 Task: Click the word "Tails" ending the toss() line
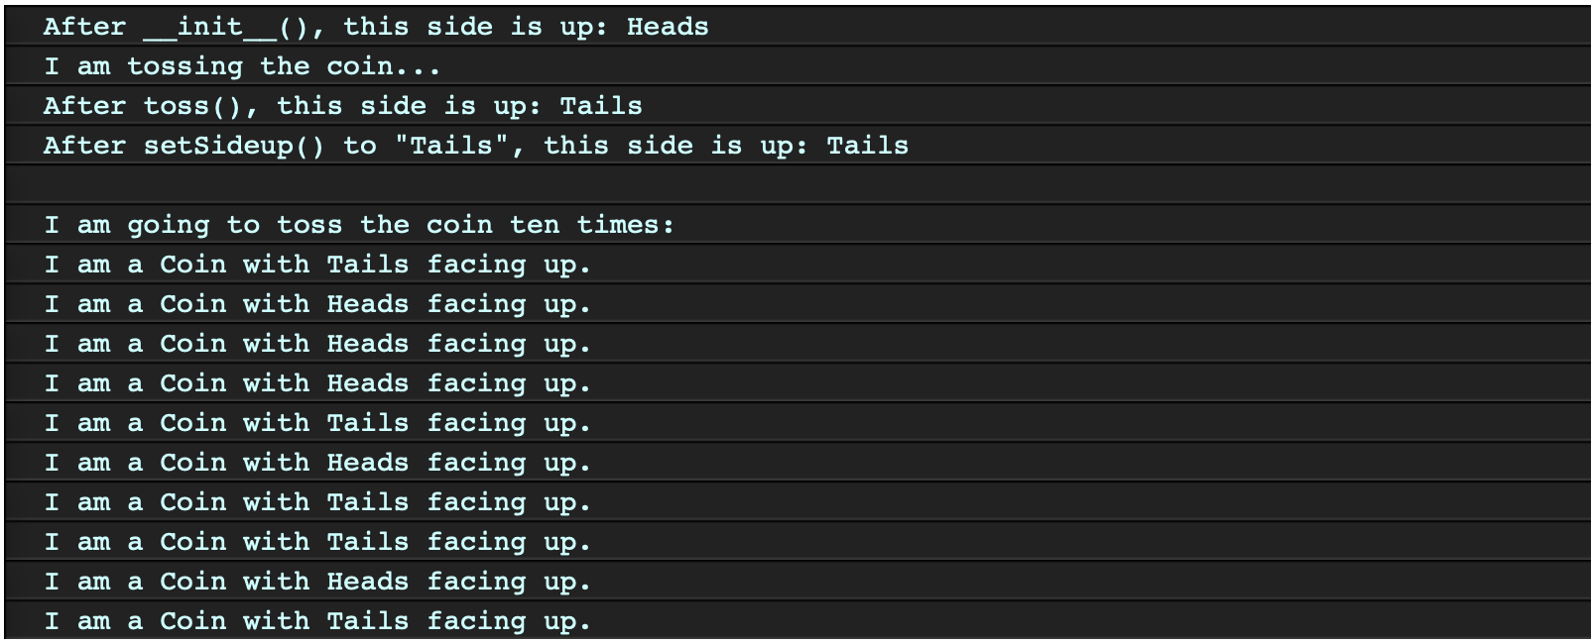(x=601, y=106)
